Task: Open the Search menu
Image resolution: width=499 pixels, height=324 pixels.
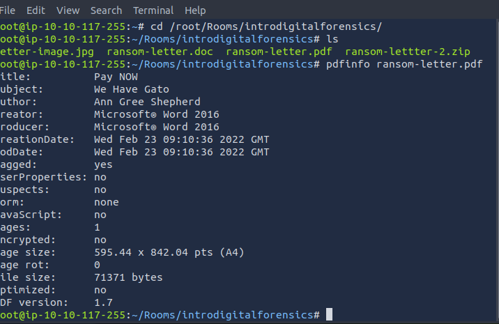Action: coord(106,10)
